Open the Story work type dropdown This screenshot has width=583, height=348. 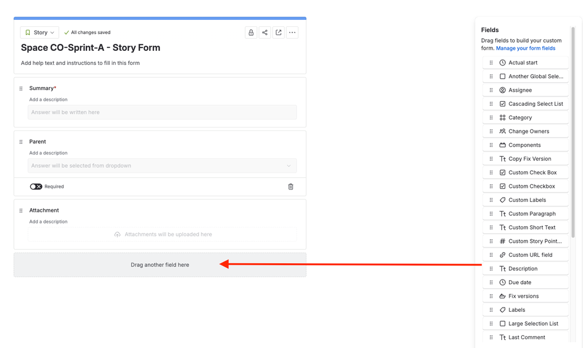pos(39,32)
